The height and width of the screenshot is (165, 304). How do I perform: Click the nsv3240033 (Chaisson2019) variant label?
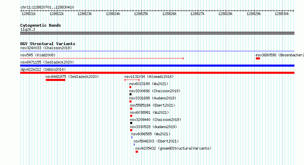(46, 48)
